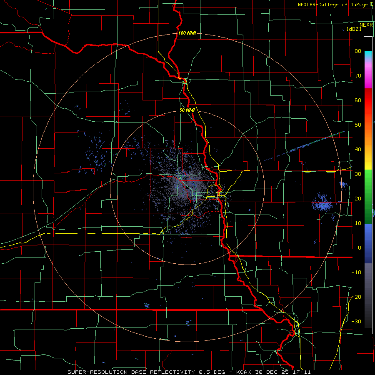Click the 30 value on the dBZ scale
Image resolution: width=375 pixels, height=375 pixels.
(x=358, y=174)
